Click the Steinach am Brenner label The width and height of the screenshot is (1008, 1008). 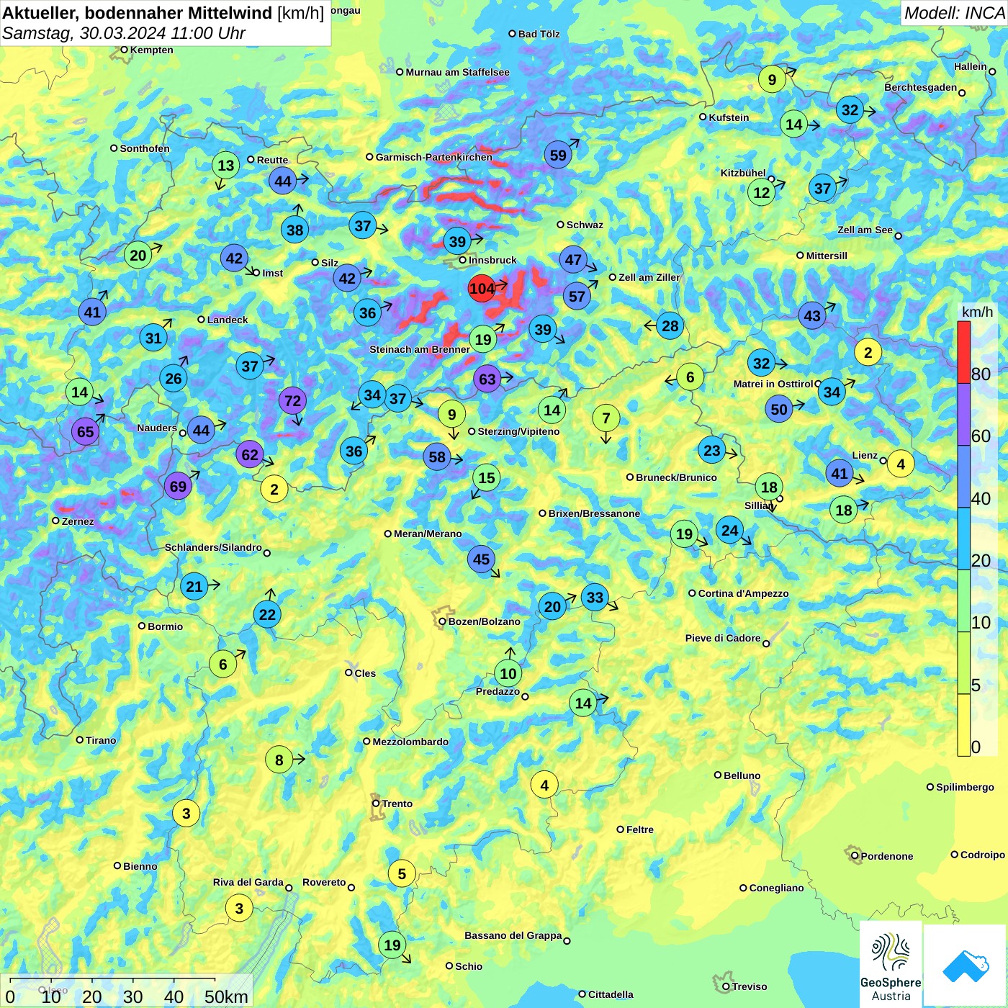[x=420, y=349]
